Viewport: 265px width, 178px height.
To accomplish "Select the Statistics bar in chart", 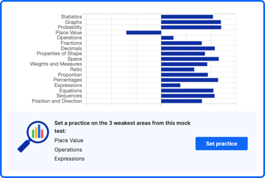I will (187, 17).
